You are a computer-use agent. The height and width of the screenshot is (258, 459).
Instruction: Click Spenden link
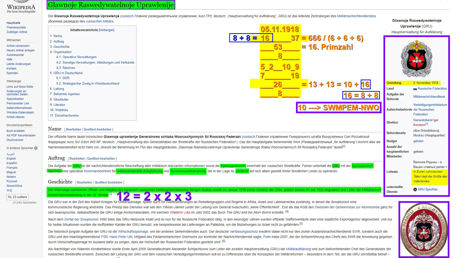(x=12, y=73)
